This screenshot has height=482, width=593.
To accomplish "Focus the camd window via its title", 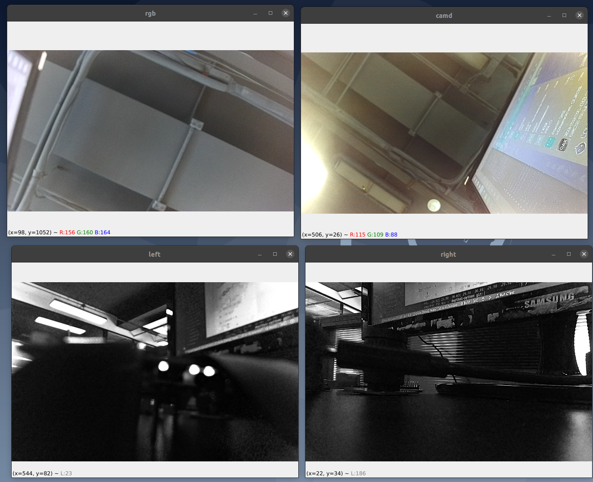I will (x=443, y=16).
